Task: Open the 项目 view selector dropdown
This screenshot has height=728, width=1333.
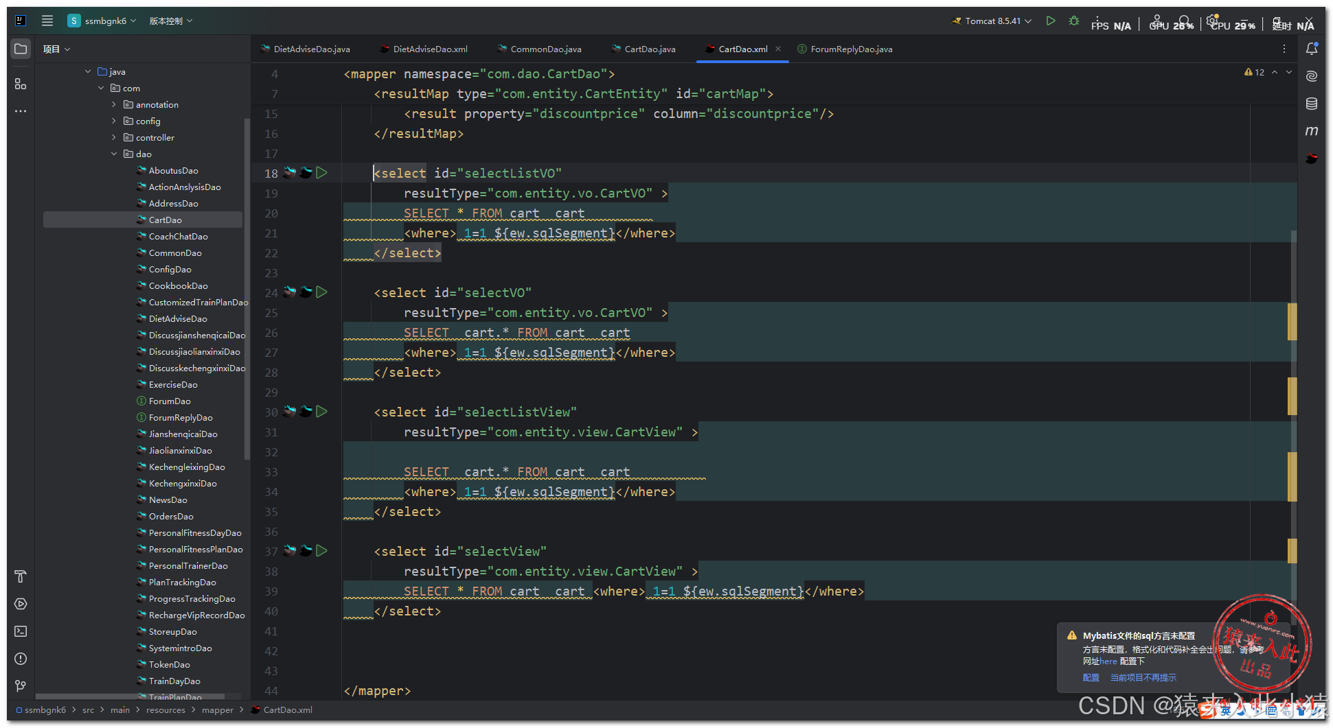Action: [x=56, y=49]
